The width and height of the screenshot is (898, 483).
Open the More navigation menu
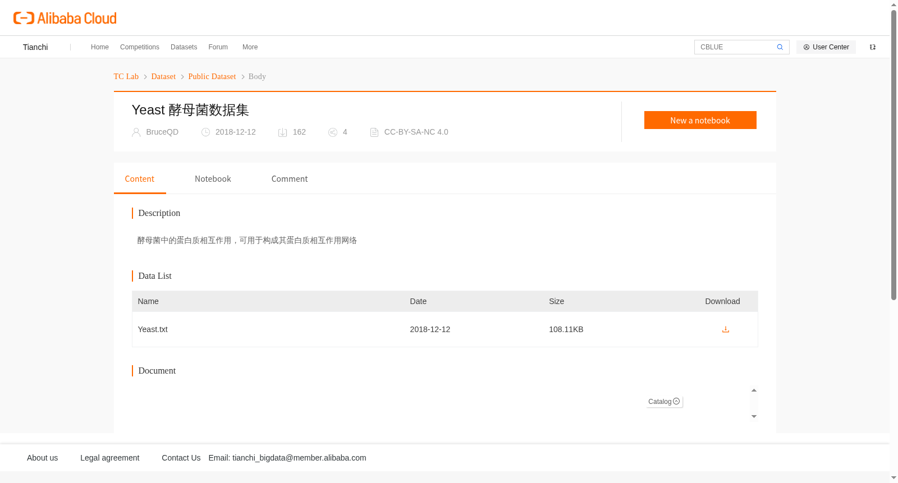coord(250,47)
